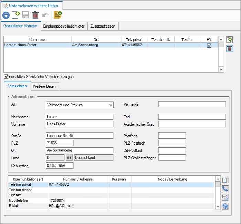The height and width of the screenshot is (224, 241).
Task: Select the Adressdaten sub-tab
Action: pos(17,86)
